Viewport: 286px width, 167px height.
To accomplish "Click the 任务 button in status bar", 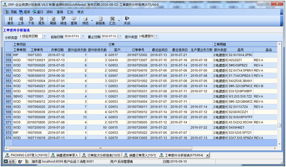I will click(10, 162).
